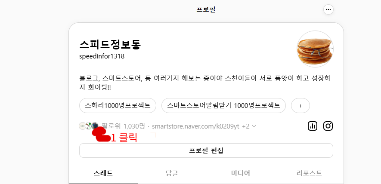Viewport: 381px width, 184px height.
Task: Click the 프로필 편집 button
Action: pyautogui.click(x=206, y=150)
